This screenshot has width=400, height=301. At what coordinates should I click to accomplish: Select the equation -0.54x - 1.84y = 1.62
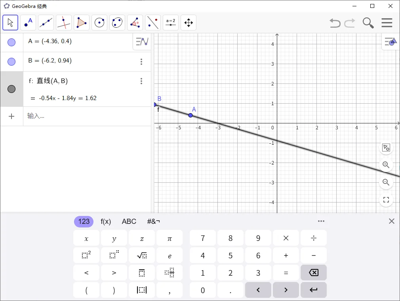point(68,98)
